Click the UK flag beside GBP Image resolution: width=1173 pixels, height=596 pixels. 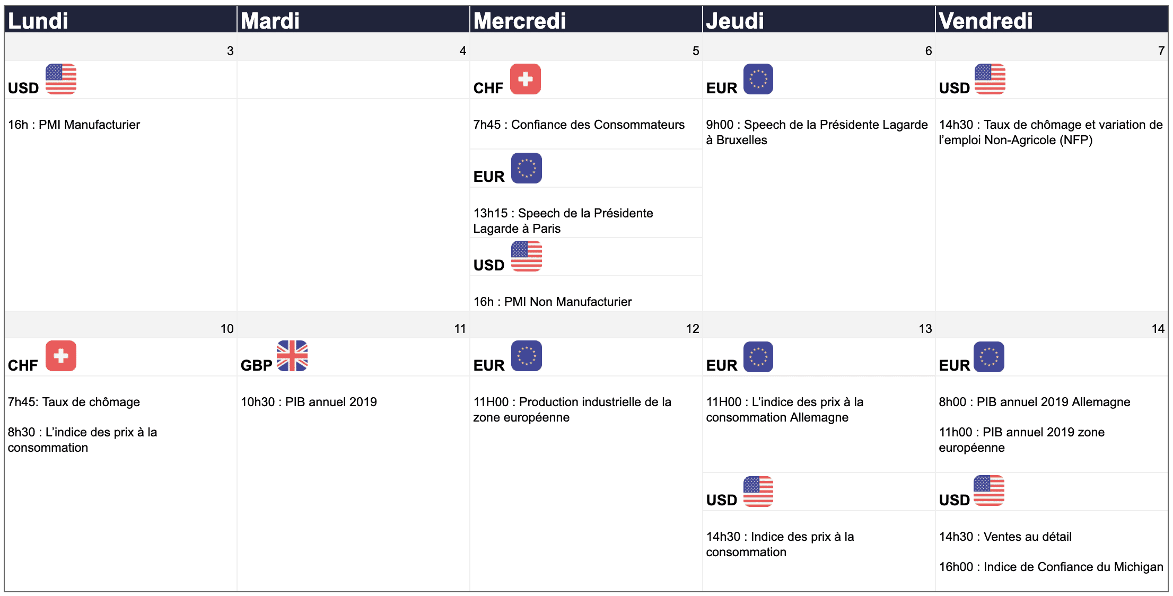pos(292,356)
